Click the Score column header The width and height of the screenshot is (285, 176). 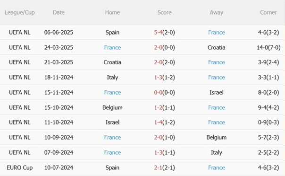tap(164, 12)
